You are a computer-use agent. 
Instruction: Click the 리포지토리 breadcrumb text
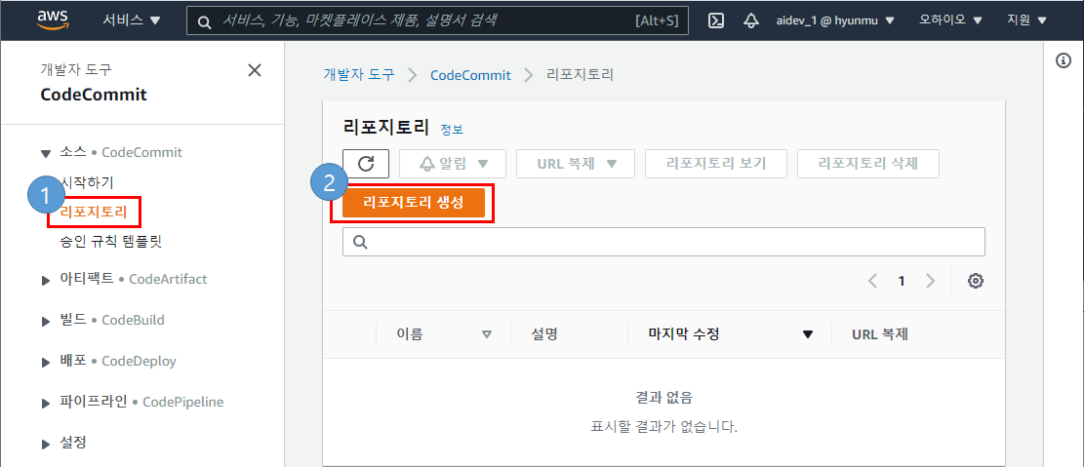(x=580, y=75)
